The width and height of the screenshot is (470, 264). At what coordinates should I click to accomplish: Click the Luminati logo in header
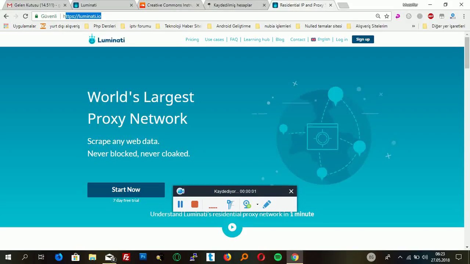pyautogui.click(x=106, y=39)
